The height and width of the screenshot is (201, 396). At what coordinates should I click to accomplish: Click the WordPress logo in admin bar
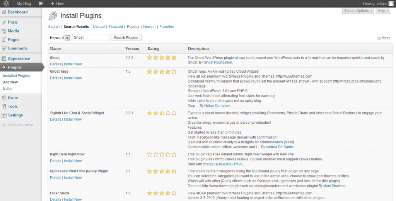(6, 3)
